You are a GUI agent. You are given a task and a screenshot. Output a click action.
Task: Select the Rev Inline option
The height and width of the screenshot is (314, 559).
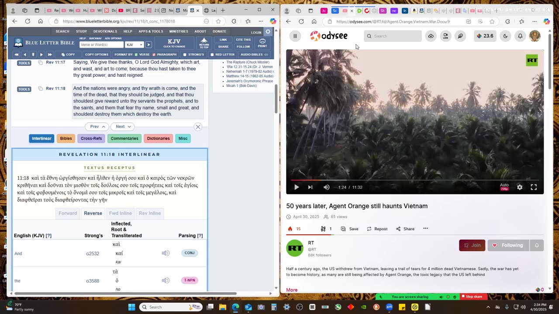pos(150,213)
